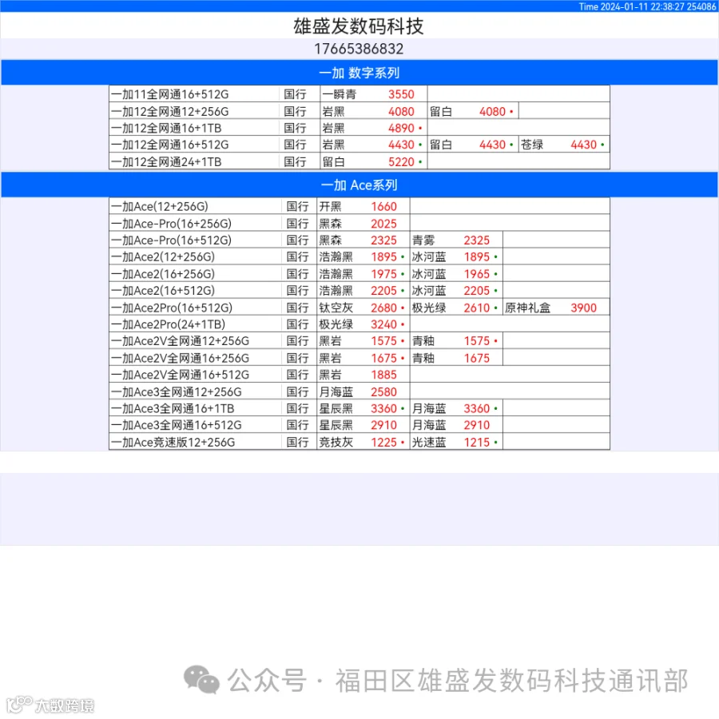Select row 一加Ace-Pro(16+256G)

click(359, 224)
